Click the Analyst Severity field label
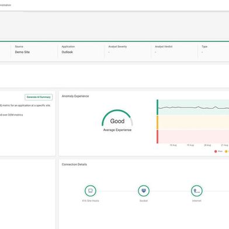 click(117, 47)
